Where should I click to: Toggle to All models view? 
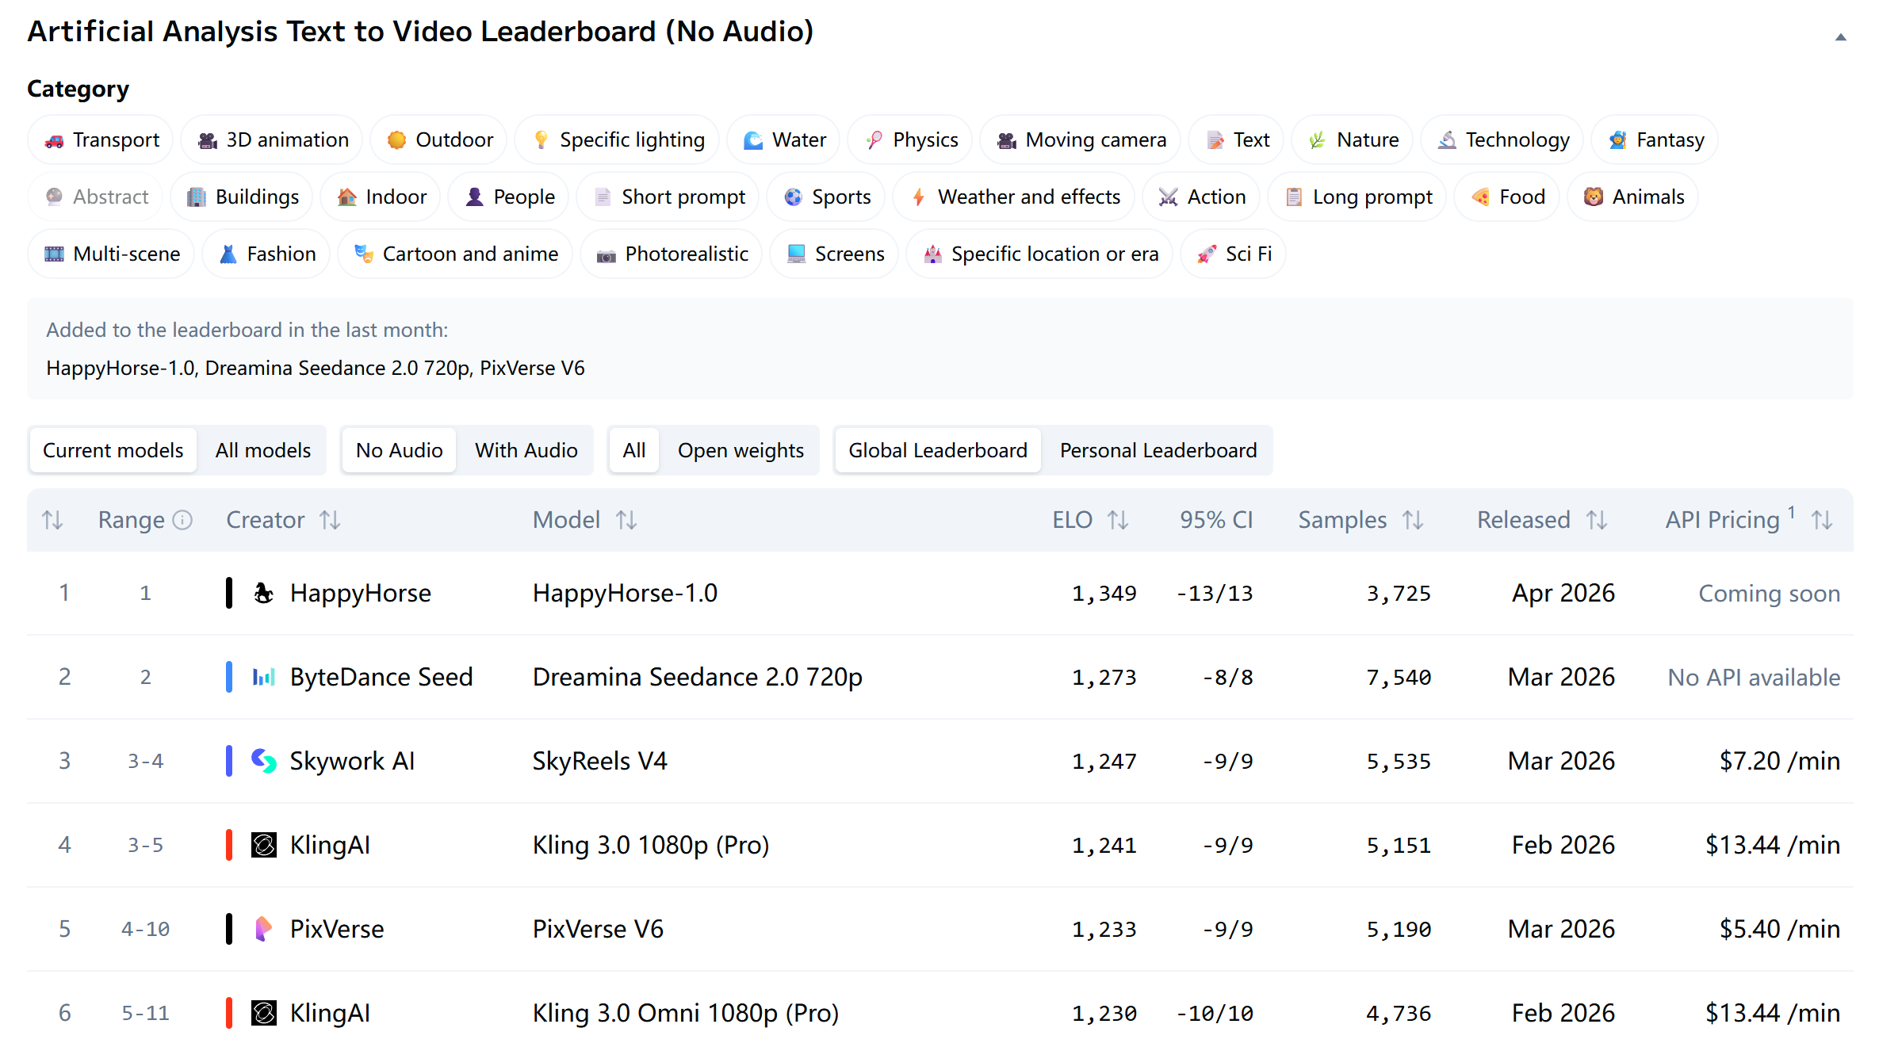click(262, 450)
